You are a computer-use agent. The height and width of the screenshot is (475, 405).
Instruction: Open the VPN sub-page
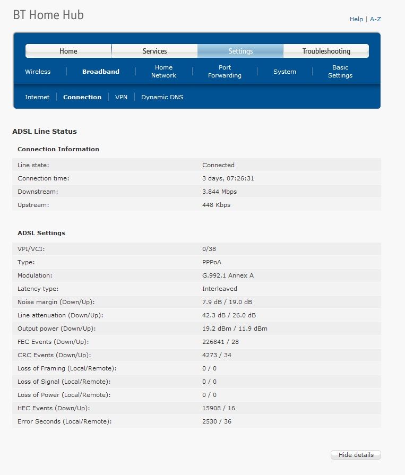121,97
